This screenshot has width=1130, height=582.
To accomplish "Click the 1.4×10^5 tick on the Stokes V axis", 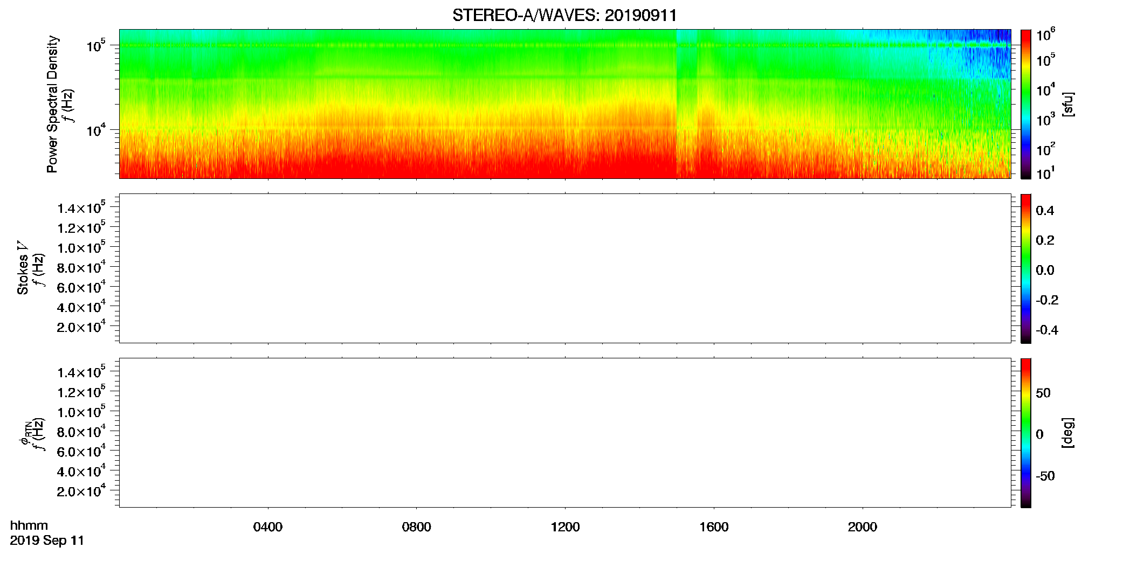I will [81, 207].
